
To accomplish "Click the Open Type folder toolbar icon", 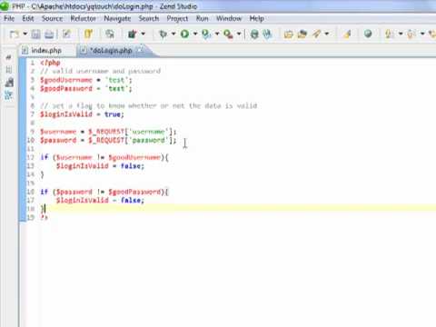I will [x=289, y=34].
